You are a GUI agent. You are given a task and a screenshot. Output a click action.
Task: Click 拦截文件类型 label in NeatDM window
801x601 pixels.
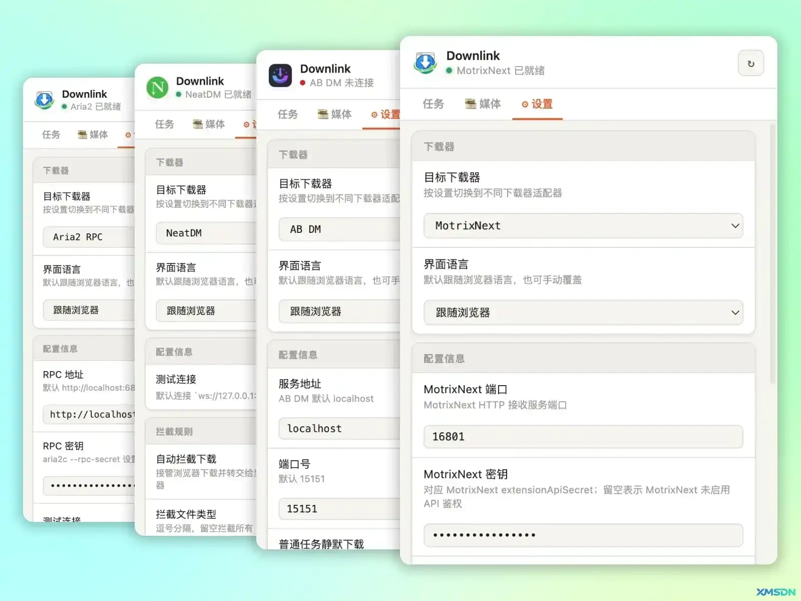coord(186,514)
